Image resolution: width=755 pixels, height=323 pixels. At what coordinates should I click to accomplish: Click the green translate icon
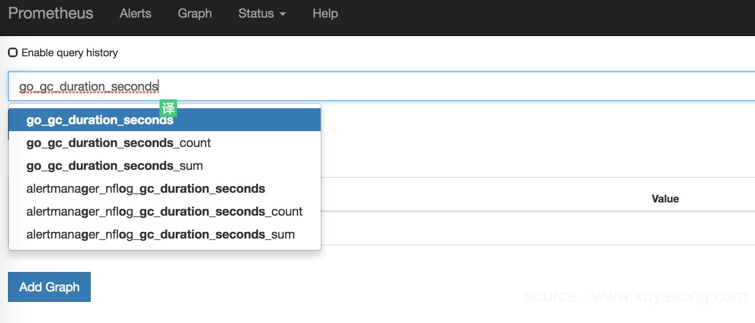[168, 108]
